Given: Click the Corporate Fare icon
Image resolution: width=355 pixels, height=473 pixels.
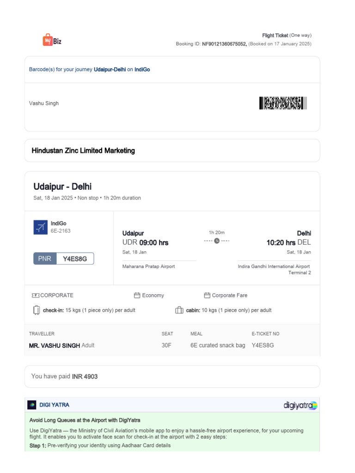Looking at the screenshot, I should click(x=207, y=296).
